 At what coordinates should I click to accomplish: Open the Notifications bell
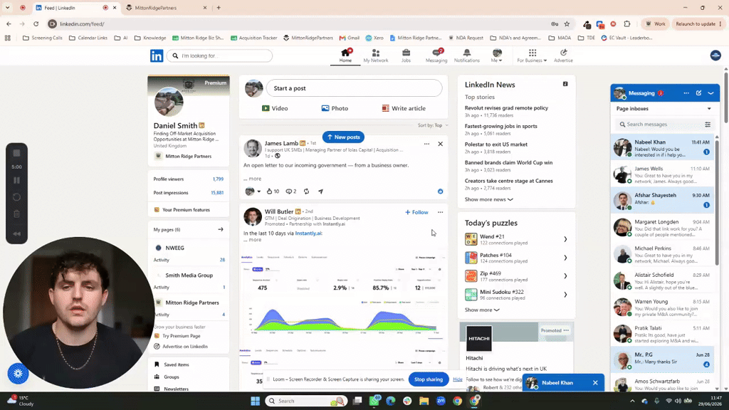(466, 56)
